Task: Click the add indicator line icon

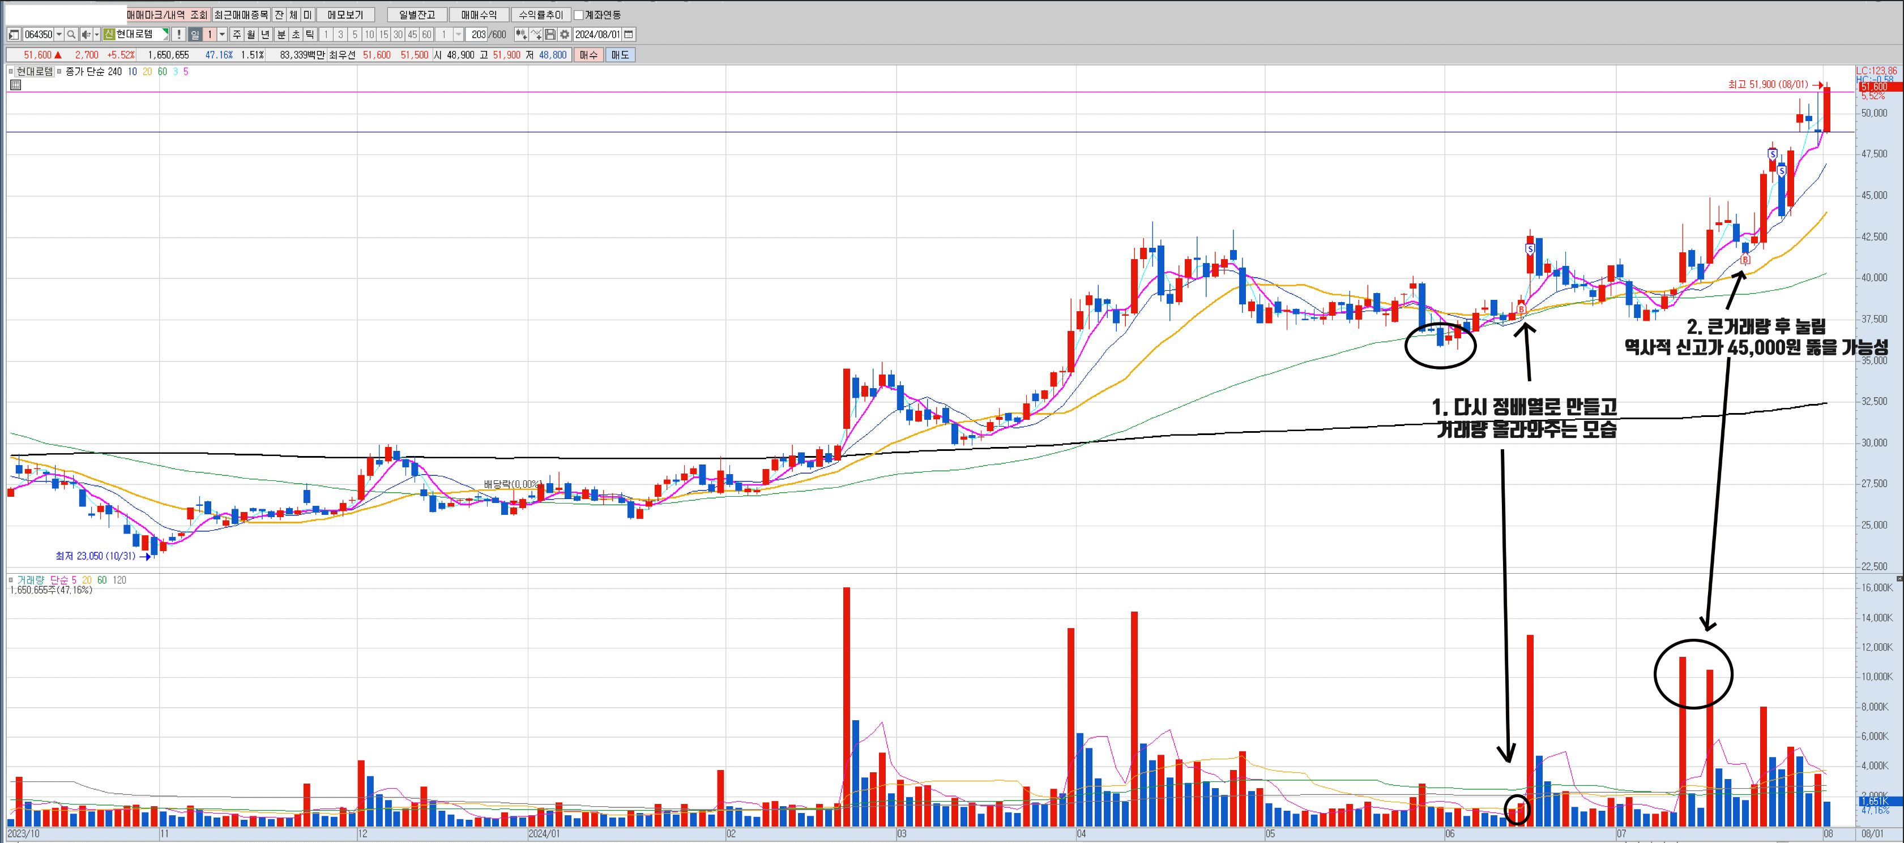Action: [536, 35]
